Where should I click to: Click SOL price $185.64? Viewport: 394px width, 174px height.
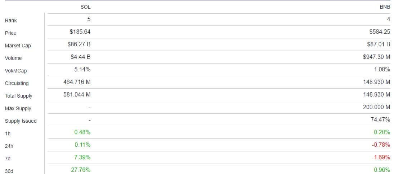coord(80,32)
